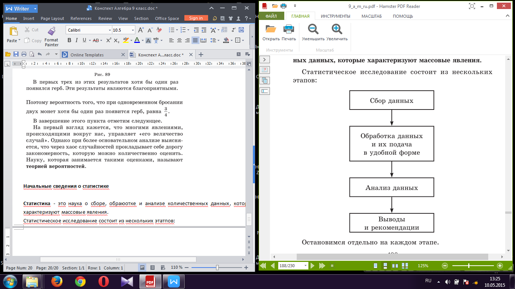Go to last page in PDF Reader
Screen dimensions: 515x289
coord(322,266)
